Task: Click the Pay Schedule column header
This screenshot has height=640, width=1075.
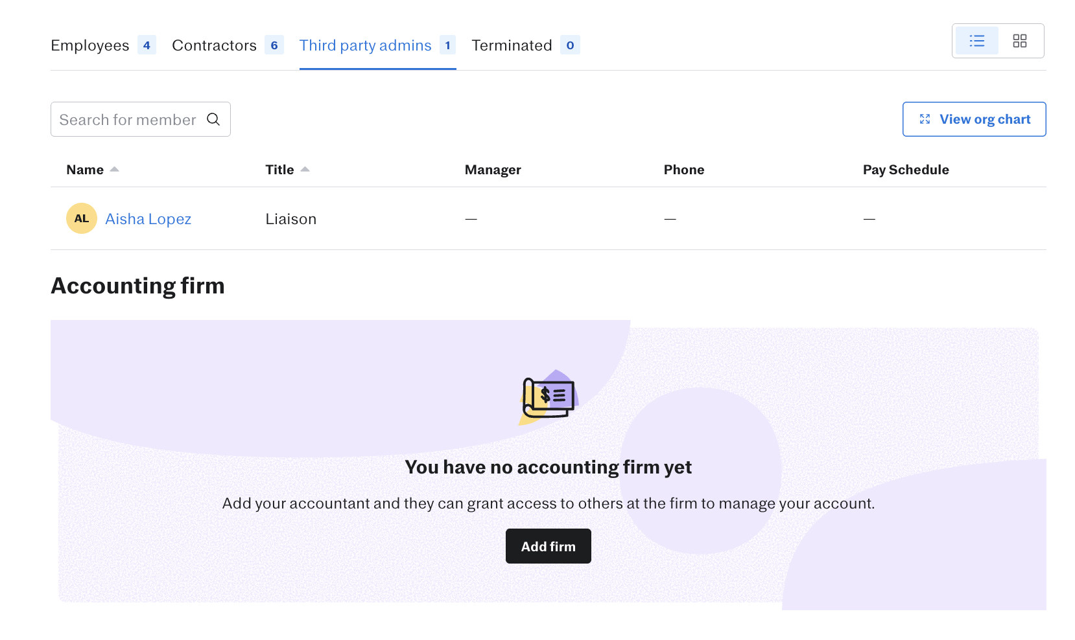Action: pyautogui.click(x=905, y=170)
